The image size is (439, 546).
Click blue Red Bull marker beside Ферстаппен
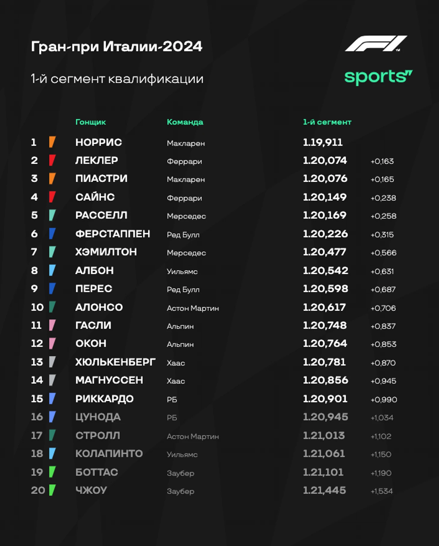[52, 234]
